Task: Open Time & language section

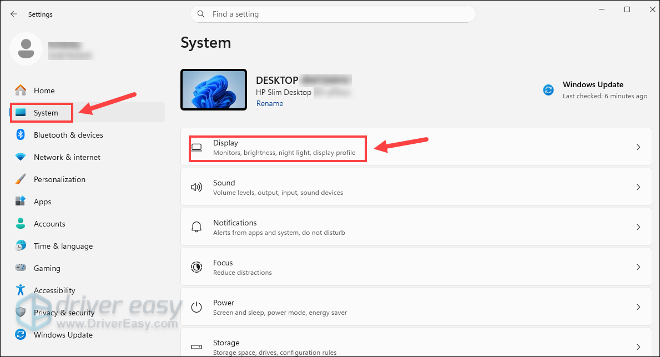Action: [63, 247]
